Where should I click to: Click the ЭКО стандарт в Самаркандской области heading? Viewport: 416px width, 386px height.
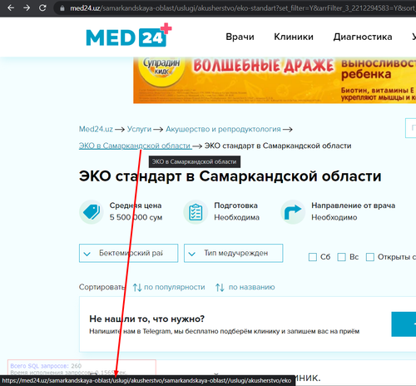click(x=230, y=176)
